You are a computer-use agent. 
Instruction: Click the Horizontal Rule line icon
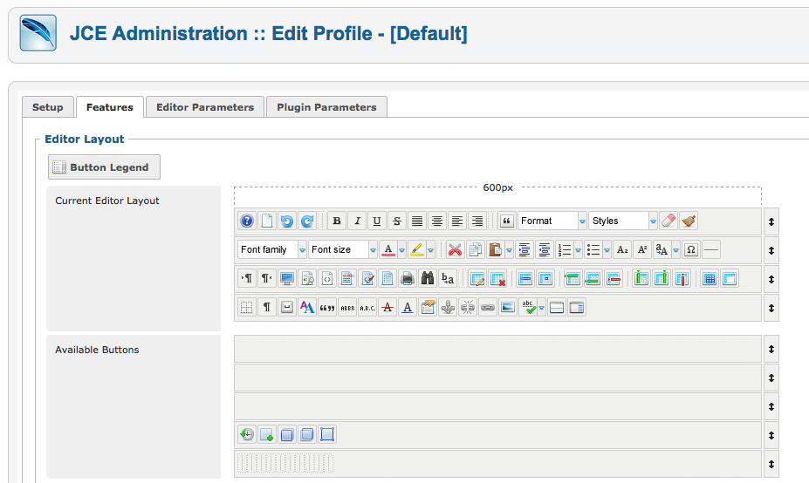coord(711,250)
